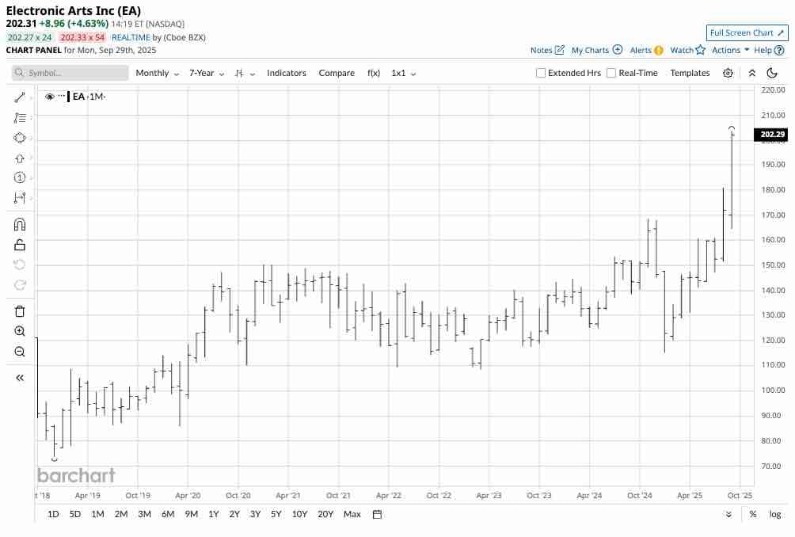Open the Indicators menu

(287, 73)
